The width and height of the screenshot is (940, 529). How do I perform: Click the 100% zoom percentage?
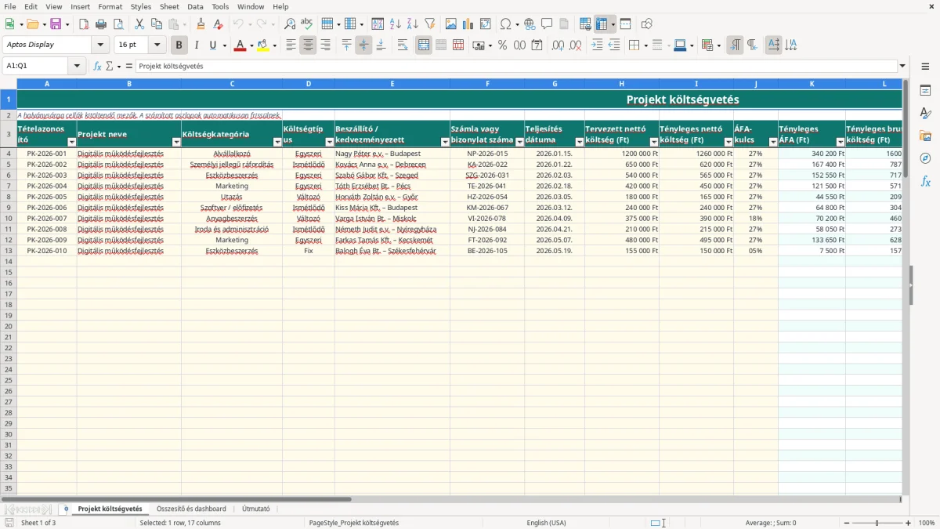point(927,523)
